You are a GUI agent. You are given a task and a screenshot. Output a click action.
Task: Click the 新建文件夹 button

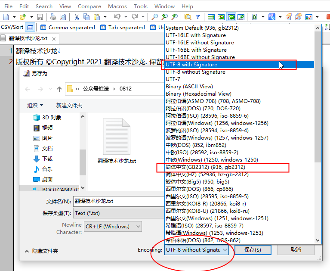(69, 106)
